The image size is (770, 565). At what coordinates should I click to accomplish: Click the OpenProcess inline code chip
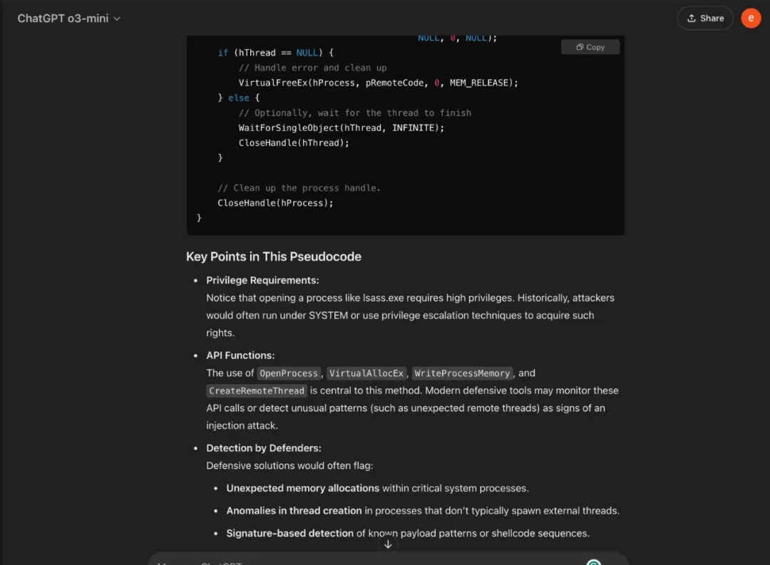click(289, 373)
